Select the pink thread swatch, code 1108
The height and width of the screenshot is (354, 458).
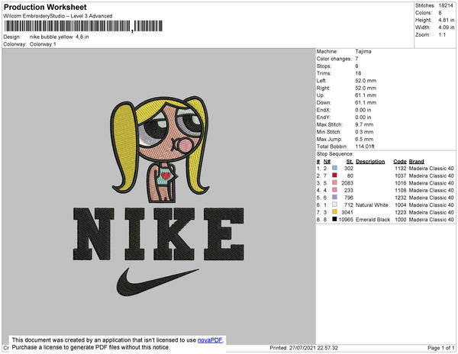click(x=334, y=190)
